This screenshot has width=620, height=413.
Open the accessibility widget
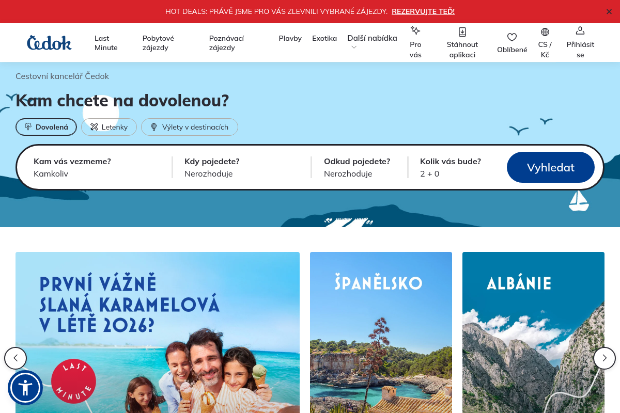(x=25, y=388)
